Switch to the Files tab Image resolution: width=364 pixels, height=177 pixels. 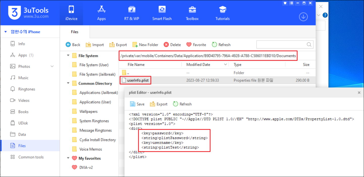[x=75, y=32]
